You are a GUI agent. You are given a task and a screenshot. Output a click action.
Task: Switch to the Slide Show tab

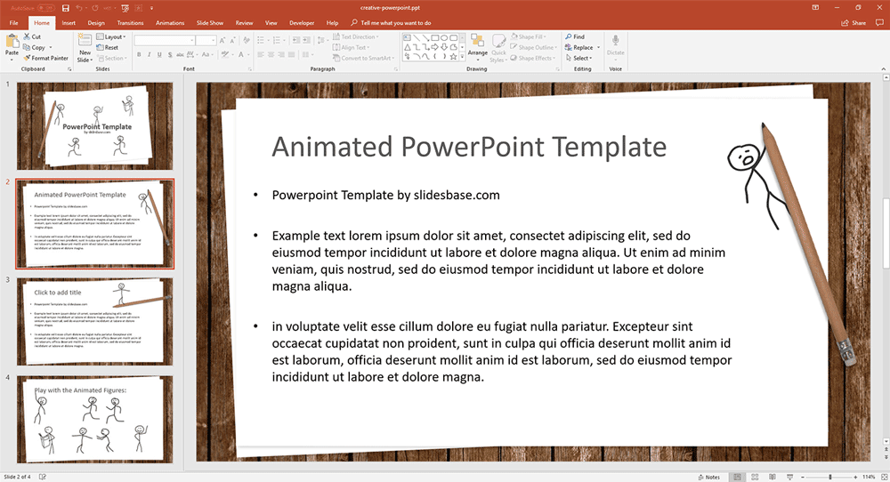tap(210, 23)
